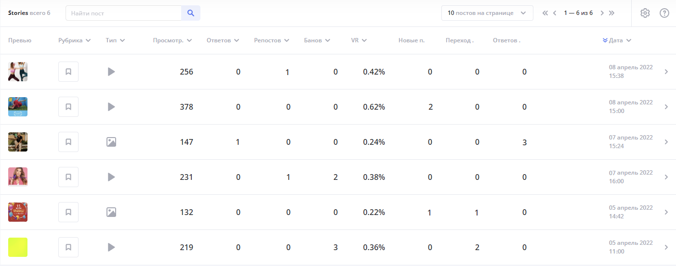
Task: Jump to the first page of stories
Action: tap(545, 13)
